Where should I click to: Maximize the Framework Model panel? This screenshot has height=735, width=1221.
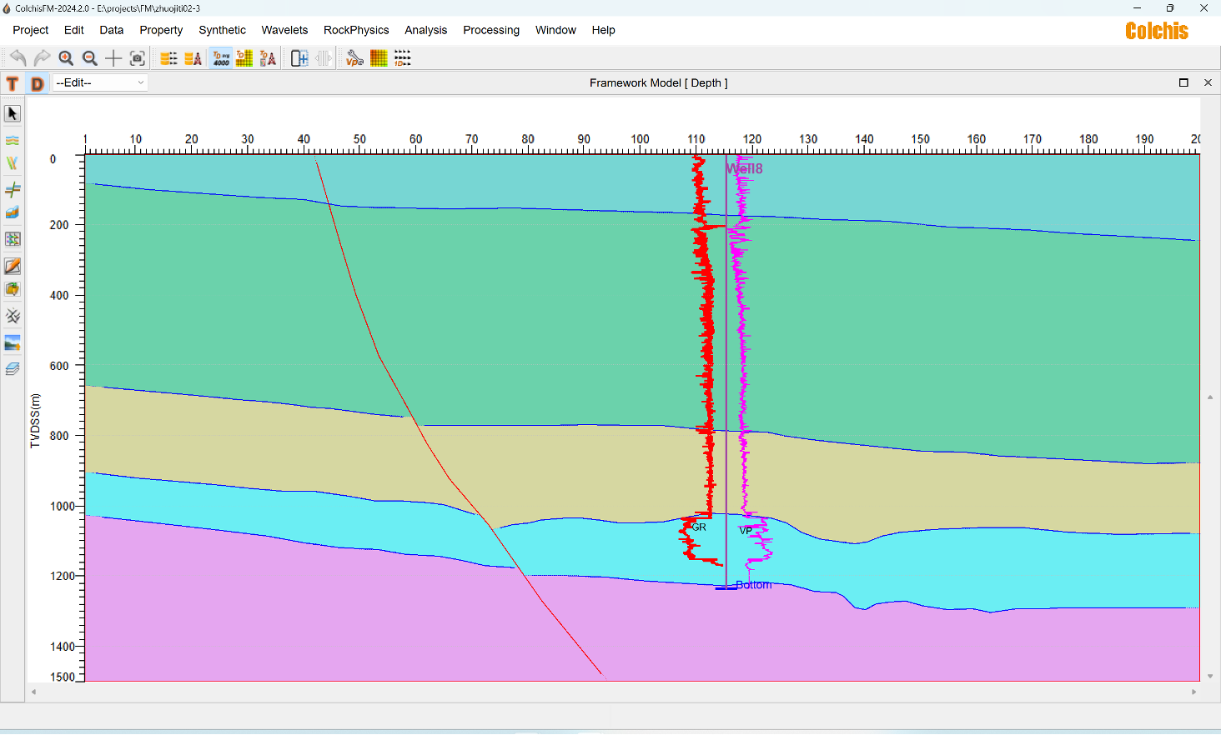coord(1183,82)
